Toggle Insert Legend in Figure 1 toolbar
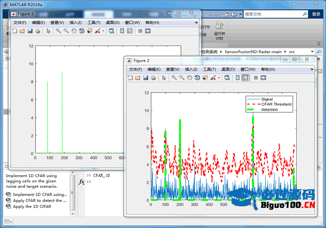326x228 pixels. 129,31
